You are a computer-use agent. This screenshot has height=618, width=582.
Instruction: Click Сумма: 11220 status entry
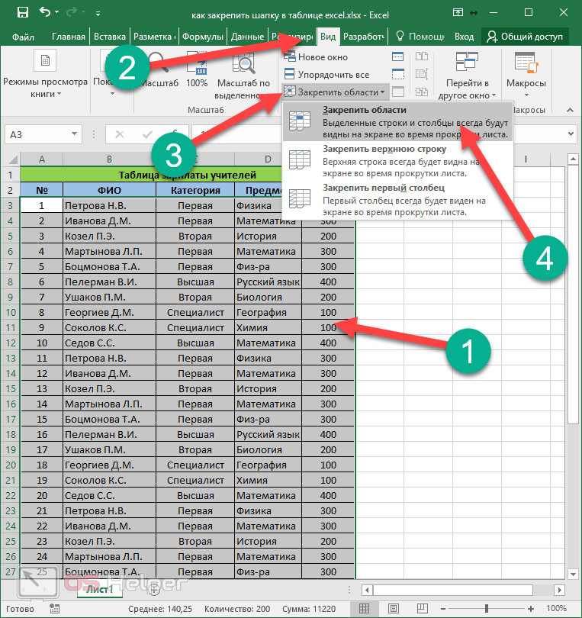308,609
